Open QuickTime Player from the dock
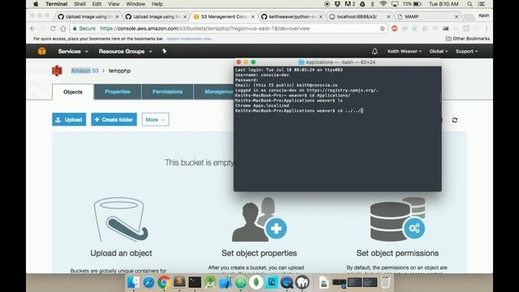 tap(287, 282)
